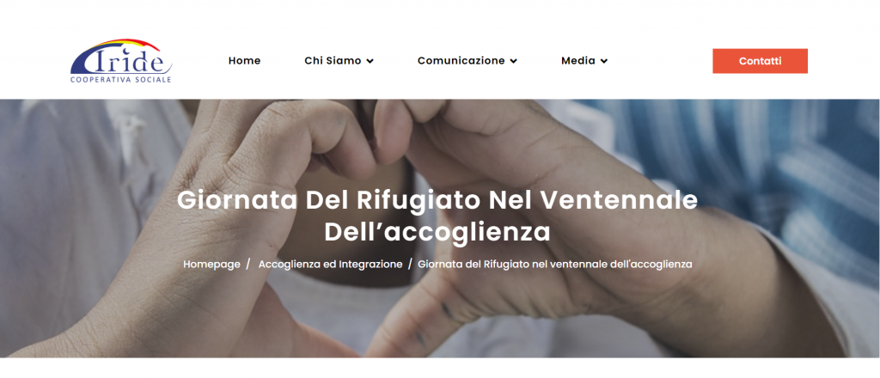Click the Cooperativa Sociale logo caption

(120, 80)
